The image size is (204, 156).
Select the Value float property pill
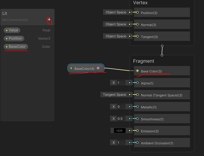tap(12, 30)
